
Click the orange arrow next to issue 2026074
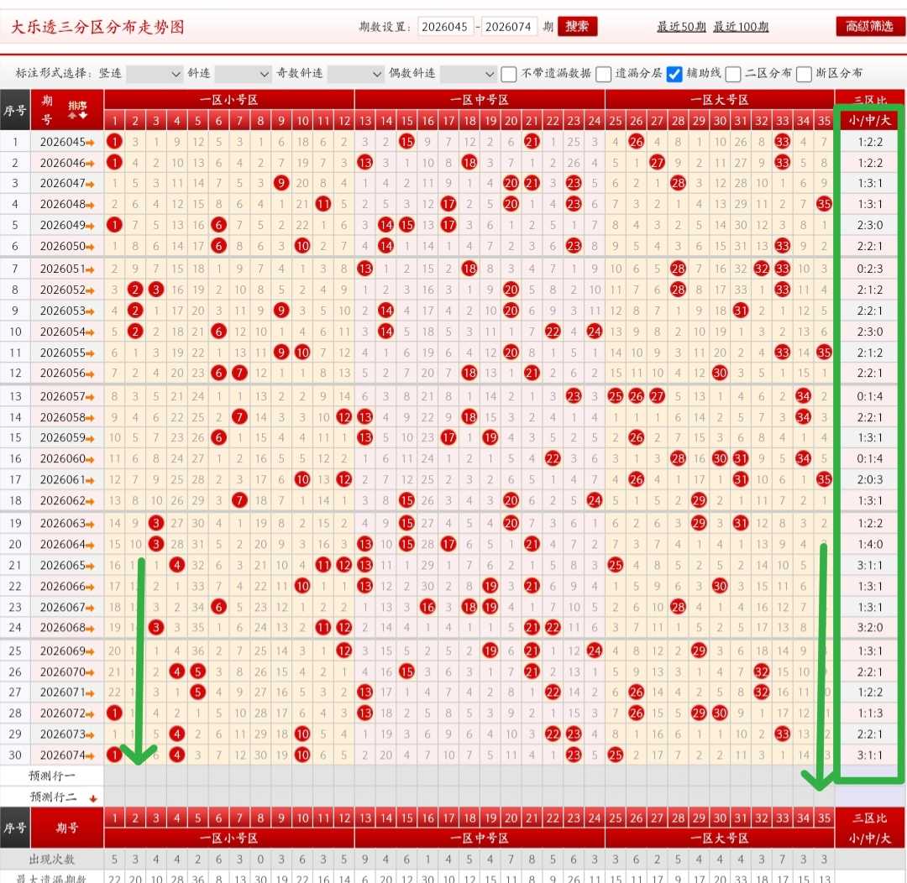(90, 755)
